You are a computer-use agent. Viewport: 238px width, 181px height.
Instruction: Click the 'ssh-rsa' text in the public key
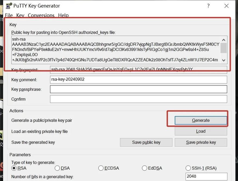[x=19, y=39]
